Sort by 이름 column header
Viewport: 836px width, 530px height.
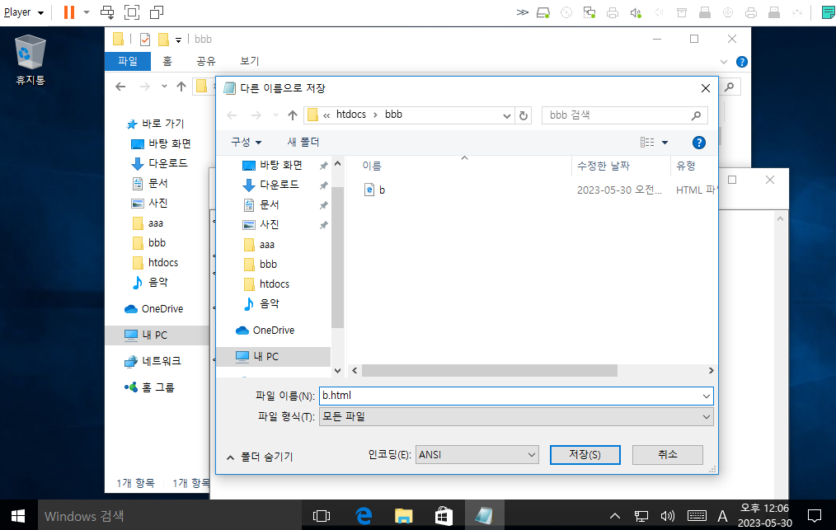[372, 166]
